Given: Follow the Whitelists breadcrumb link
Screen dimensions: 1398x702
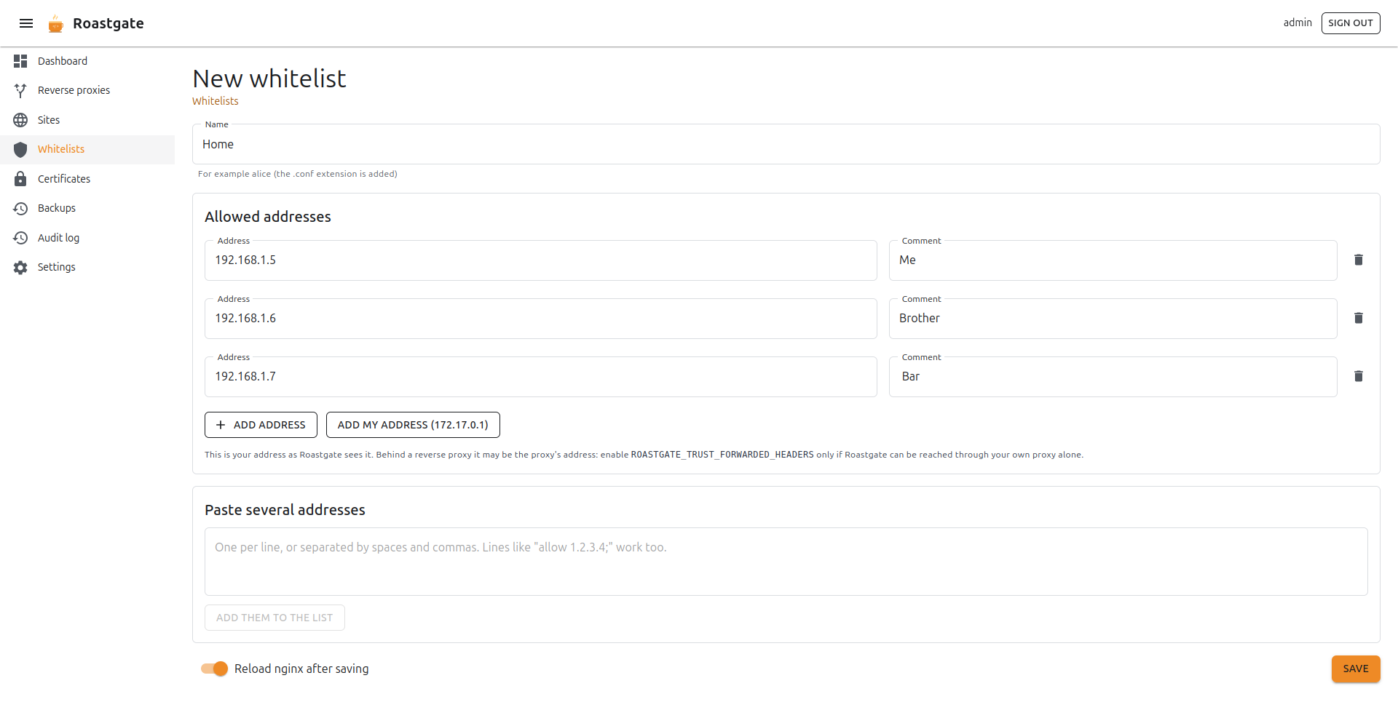Looking at the screenshot, I should click(215, 101).
